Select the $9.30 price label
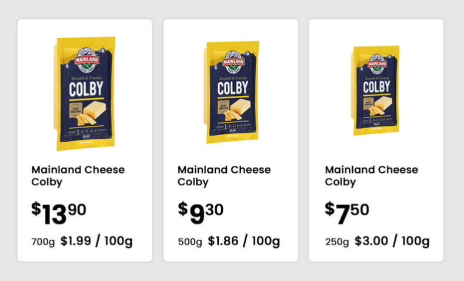The width and height of the screenshot is (464, 281). click(201, 213)
